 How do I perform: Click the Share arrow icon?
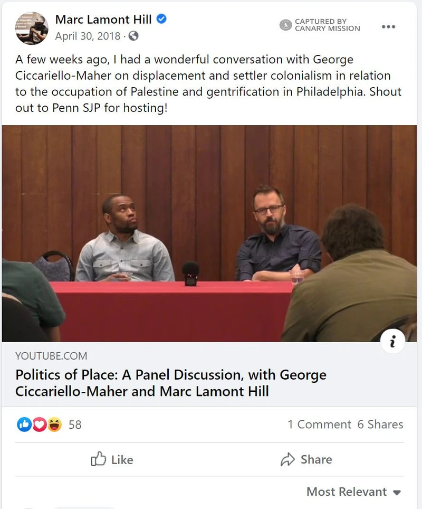tap(289, 459)
